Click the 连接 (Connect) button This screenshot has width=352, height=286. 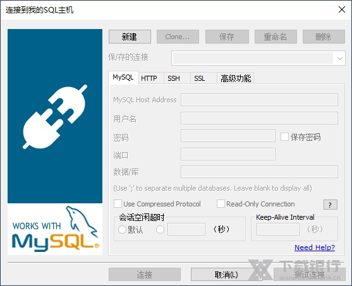(x=145, y=275)
